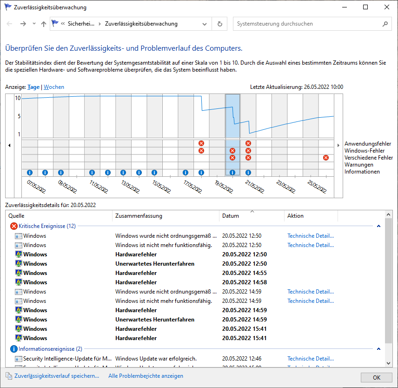The height and width of the screenshot is (388, 398).
Task: Open technical details for 14:59 improper shutdown
Action: (x=311, y=292)
